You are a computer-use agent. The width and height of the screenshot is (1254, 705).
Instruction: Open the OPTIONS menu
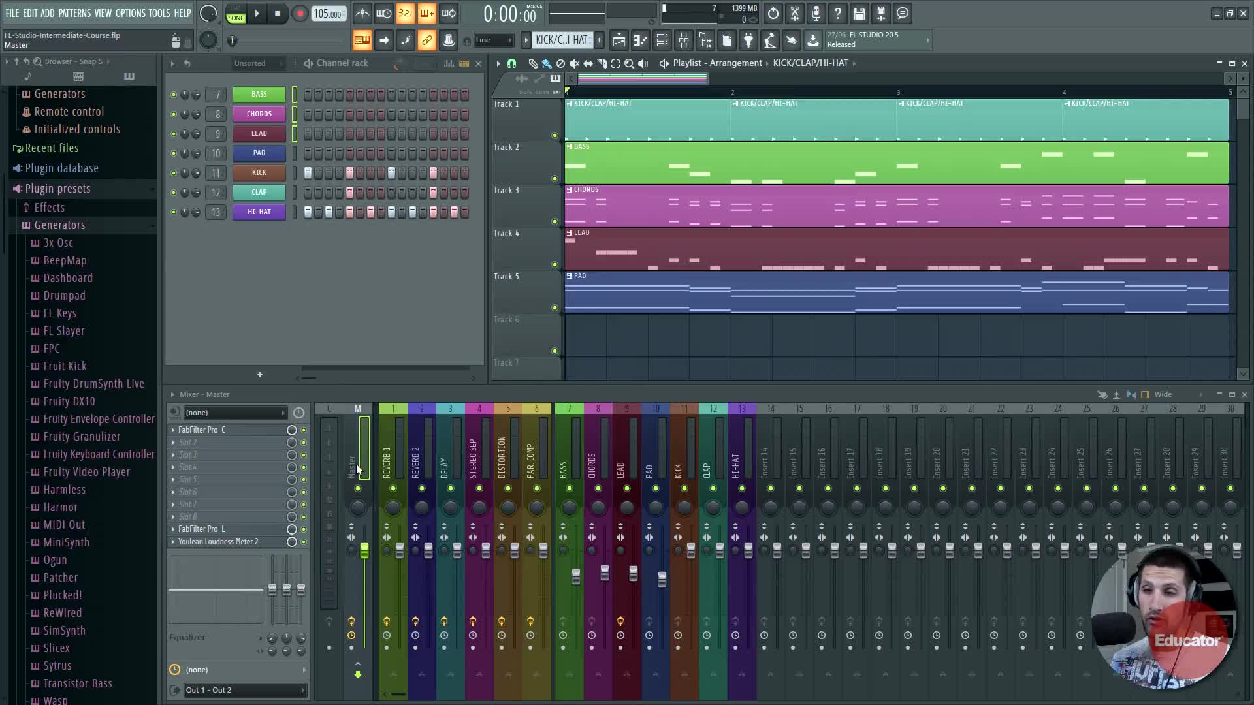point(130,13)
